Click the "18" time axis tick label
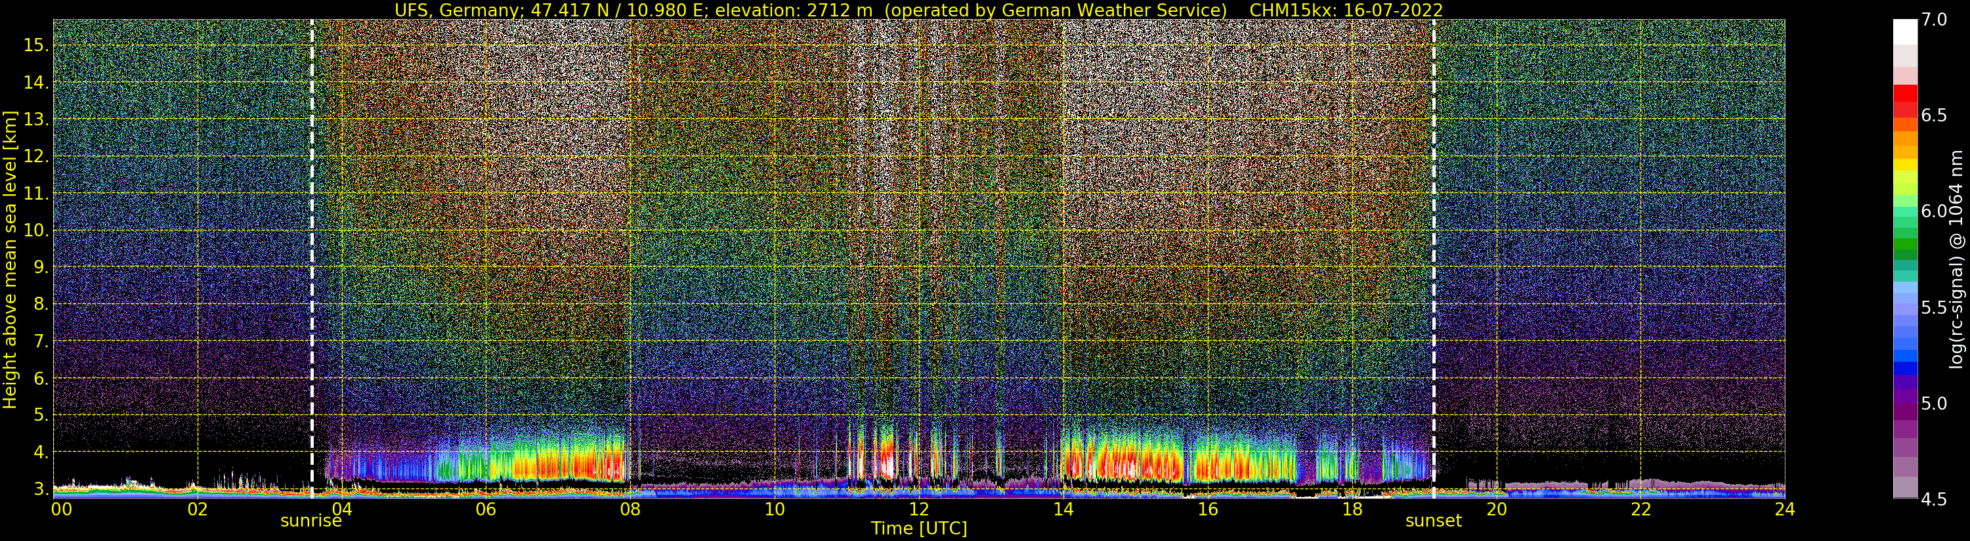The height and width of the screenshot is (541, 1970). point(1352,509)
